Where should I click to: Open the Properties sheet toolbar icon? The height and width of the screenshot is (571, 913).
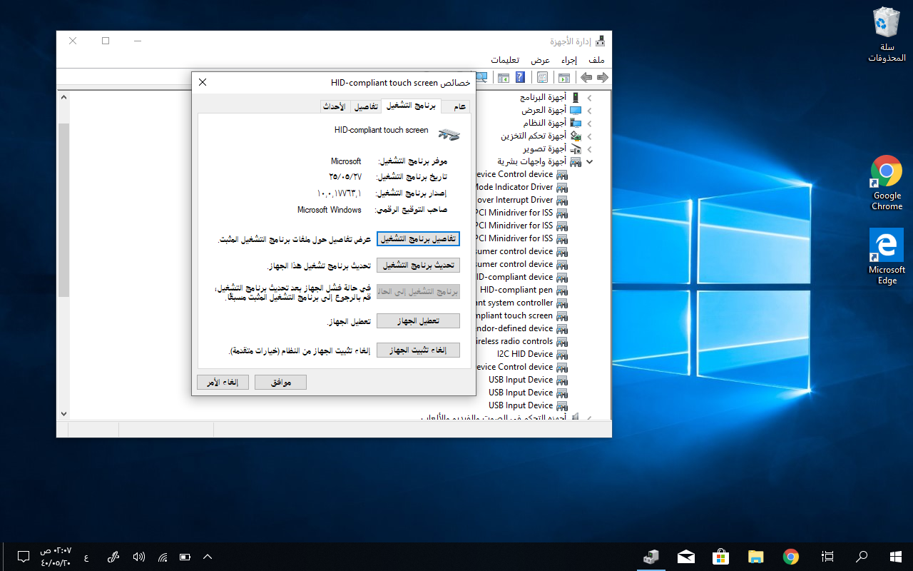click(542, 77)
